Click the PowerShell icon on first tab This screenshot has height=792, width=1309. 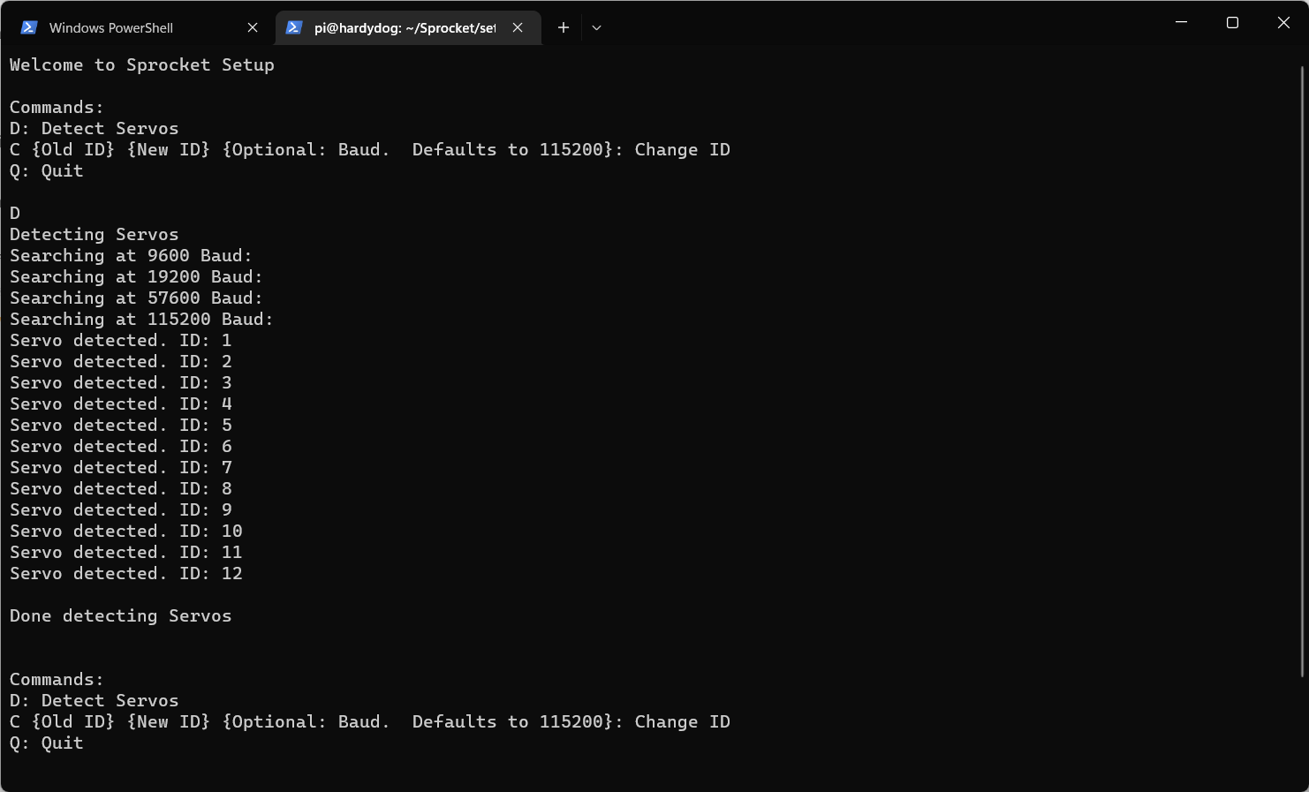tap(29, 27)
